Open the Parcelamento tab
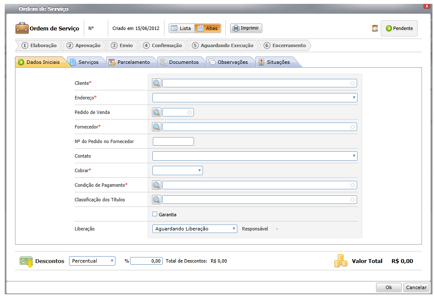Image resolution: width=434 pixels, height=299 pixels. (131, 62)
